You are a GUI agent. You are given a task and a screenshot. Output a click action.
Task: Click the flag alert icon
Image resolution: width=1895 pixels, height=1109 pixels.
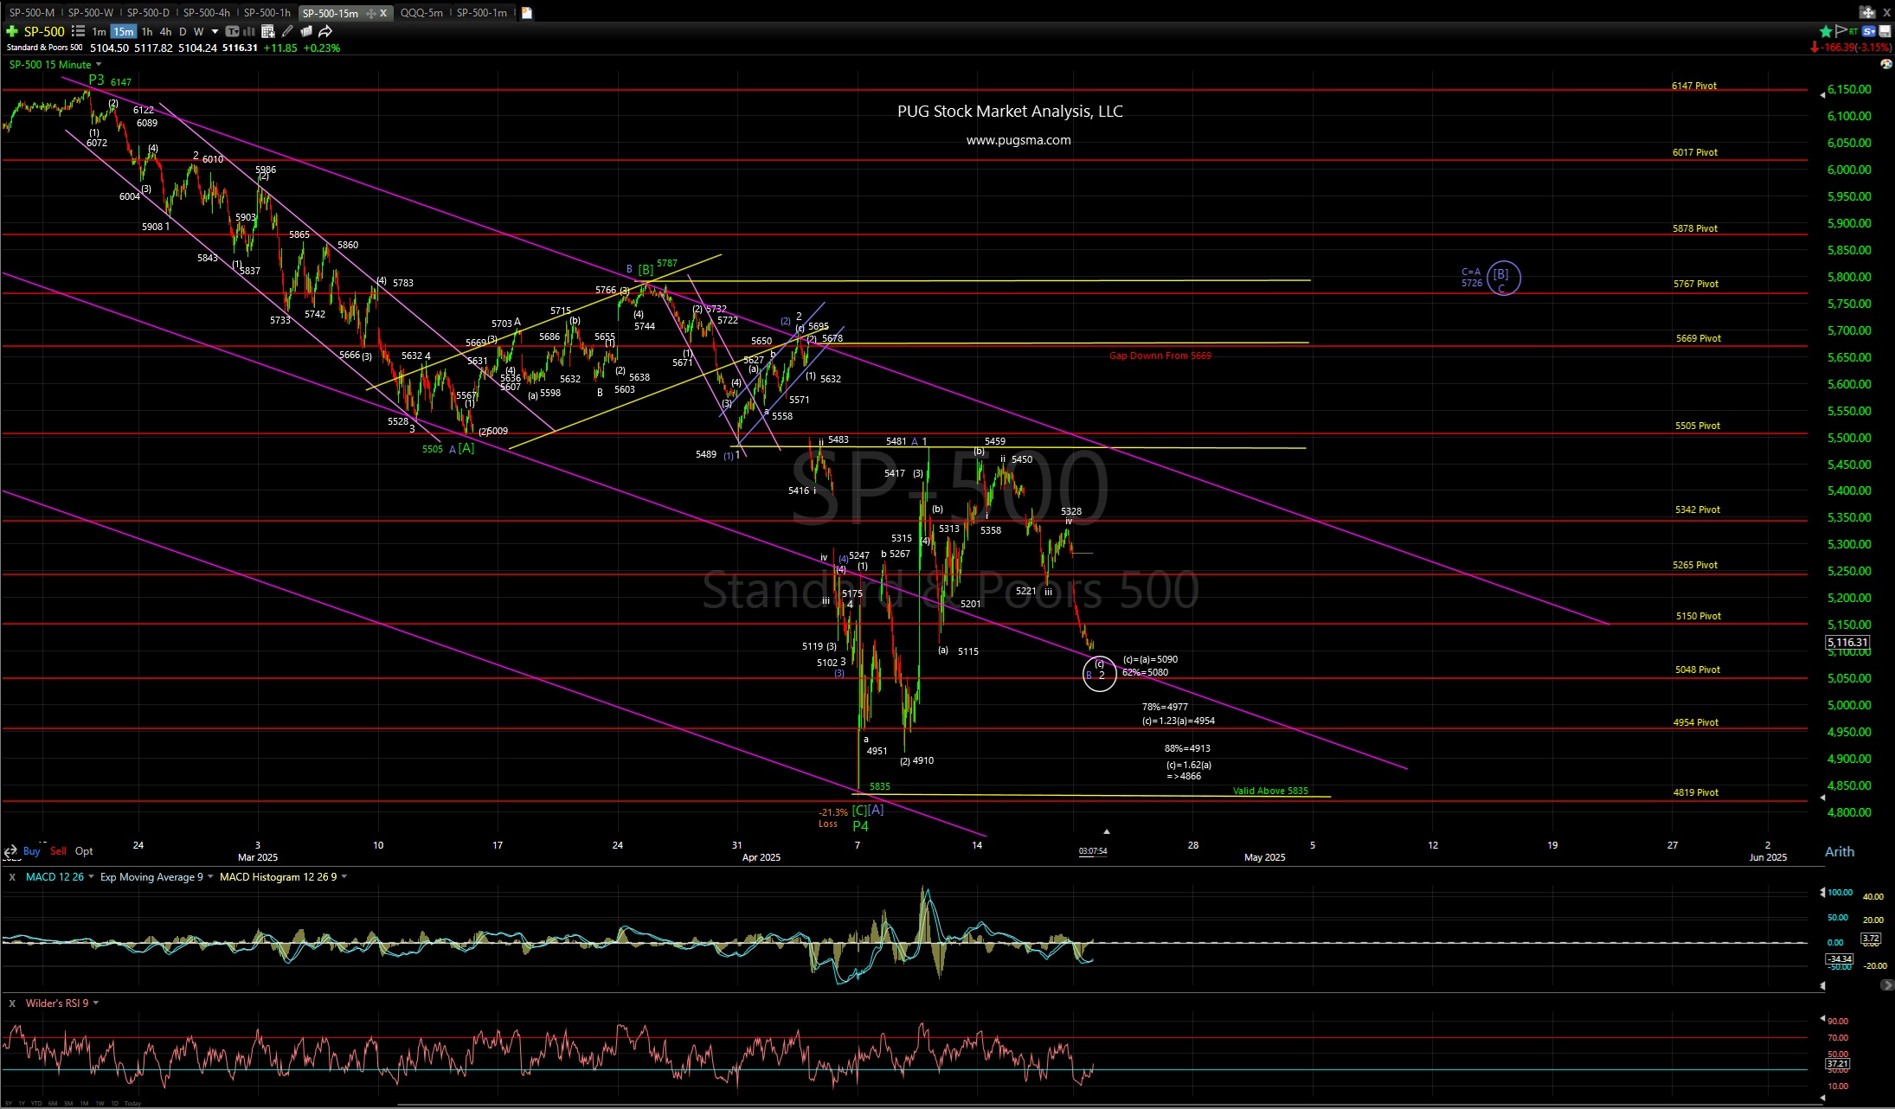tap(1841, 31)
